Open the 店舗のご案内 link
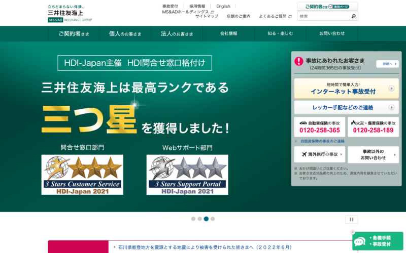Screen dimensions: 406x253 coord(239,16)
